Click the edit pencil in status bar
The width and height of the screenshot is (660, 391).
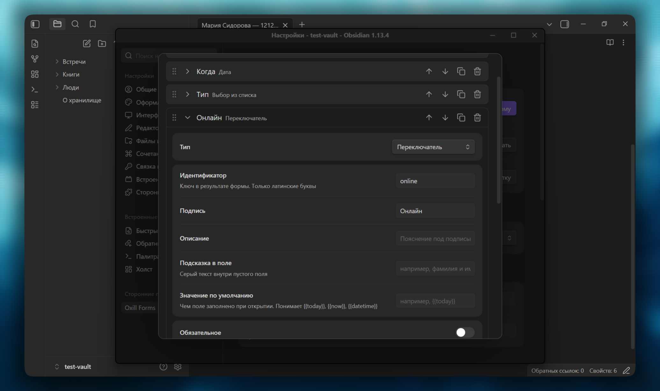626,371
